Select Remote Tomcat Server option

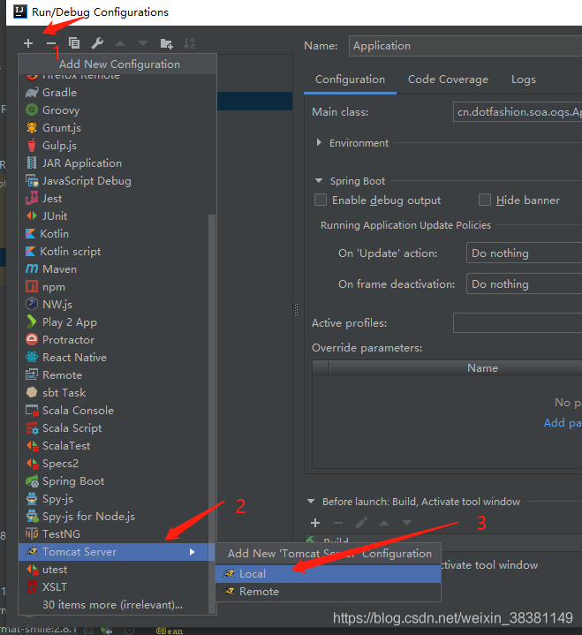click(x=328, y=592)
